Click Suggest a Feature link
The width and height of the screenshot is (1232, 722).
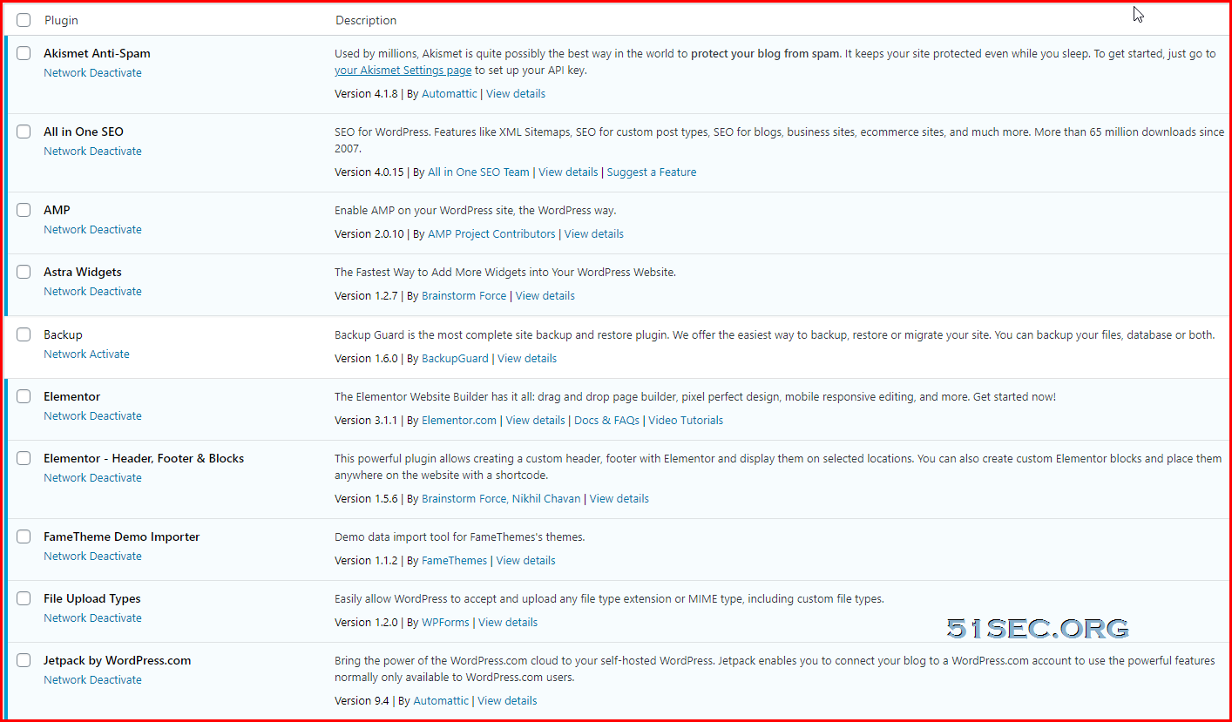click(652, 172)
